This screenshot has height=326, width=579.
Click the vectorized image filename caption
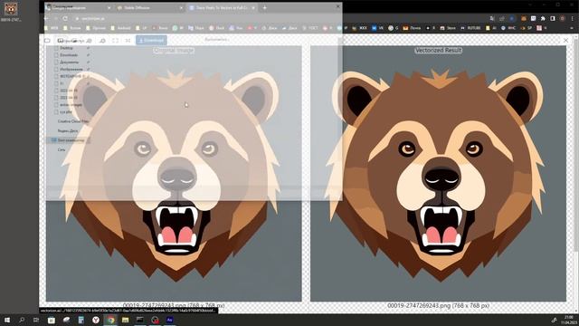pos(438,306)
